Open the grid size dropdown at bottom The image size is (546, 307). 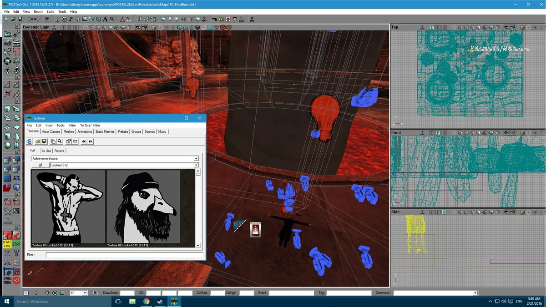coord(85,292)
